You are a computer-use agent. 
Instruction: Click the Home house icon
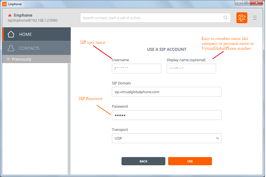click(11, 34)
